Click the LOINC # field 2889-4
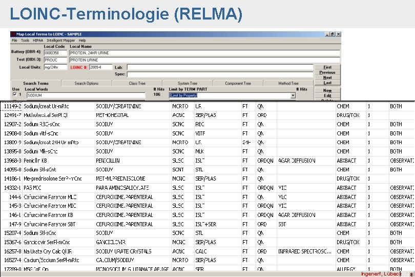The height and width of the screenshot is (277, 415). (100, 67)
